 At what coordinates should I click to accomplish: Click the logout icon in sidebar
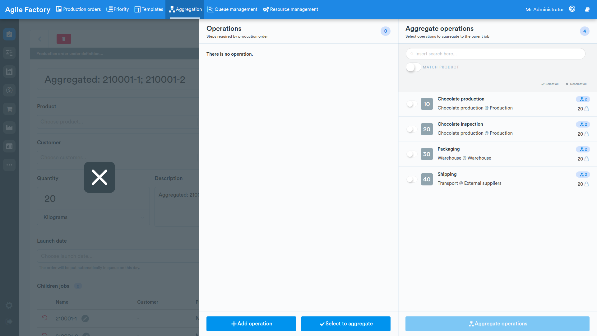9,322
